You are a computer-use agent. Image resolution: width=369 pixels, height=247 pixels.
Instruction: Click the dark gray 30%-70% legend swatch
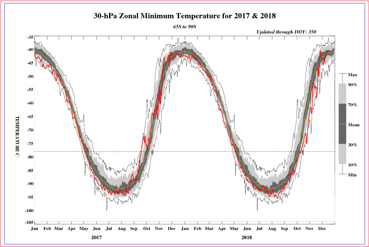coord(342,124)
